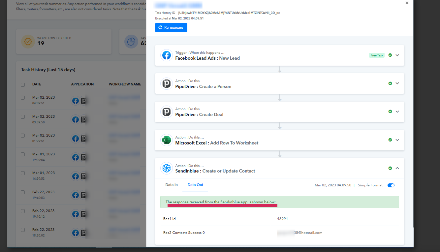Viewport: 440px width, 252px height.
Task: Expand the Microsoft Excel Add Row step
Action: tap(397, 140)
